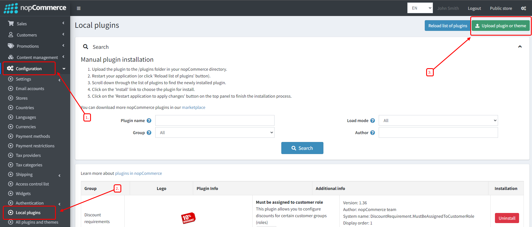Click the 'Version: 1.36' text

(x=355, y=203)
